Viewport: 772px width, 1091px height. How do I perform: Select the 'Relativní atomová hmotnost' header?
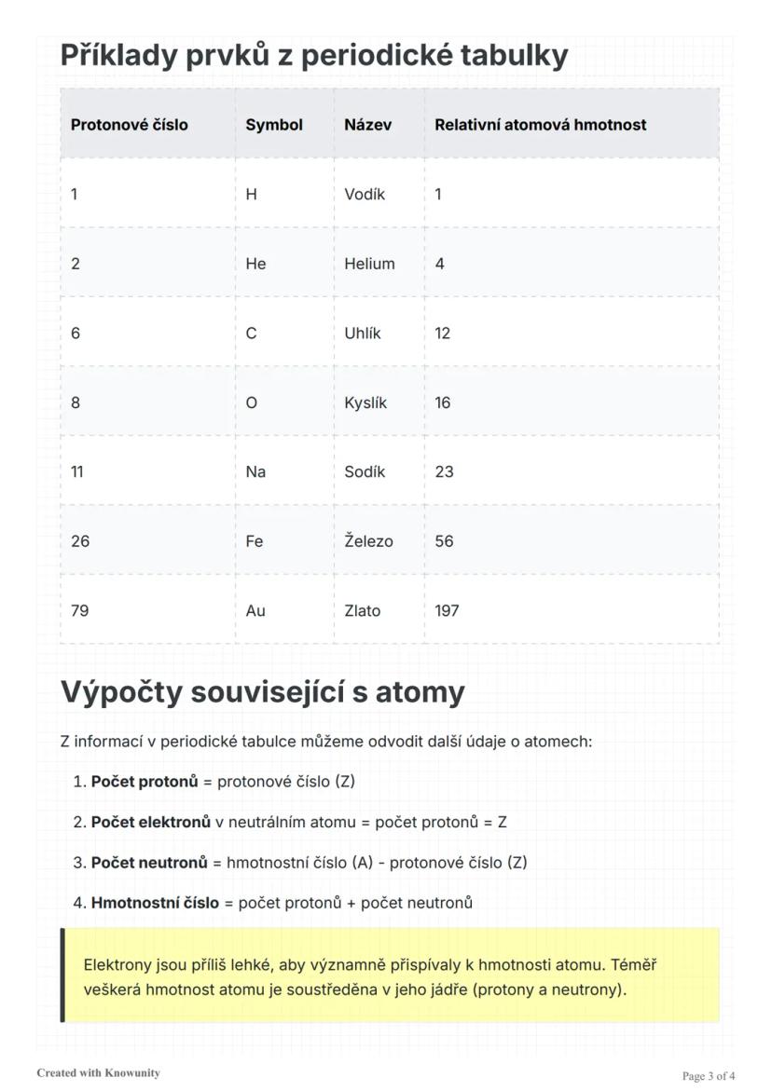[x=540, y=125]
